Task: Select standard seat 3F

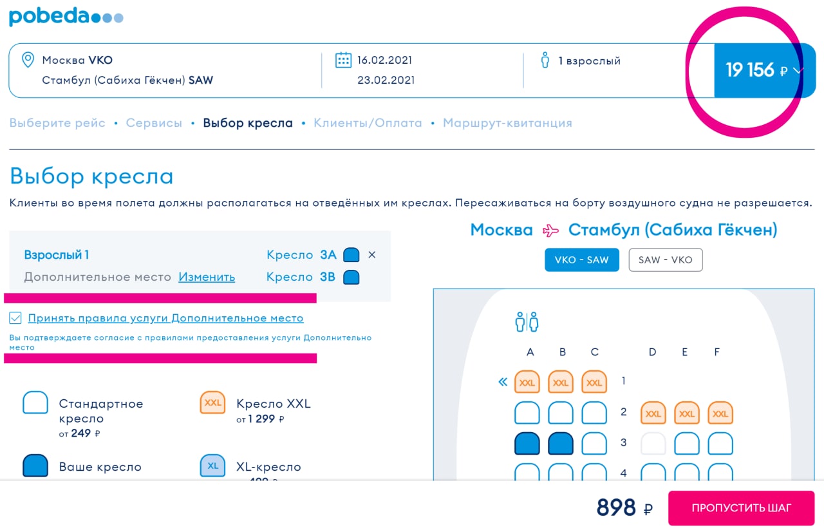Action: (720, 444)
